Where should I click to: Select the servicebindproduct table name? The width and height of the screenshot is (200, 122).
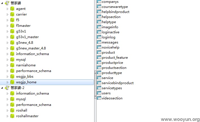pos(118,83)
